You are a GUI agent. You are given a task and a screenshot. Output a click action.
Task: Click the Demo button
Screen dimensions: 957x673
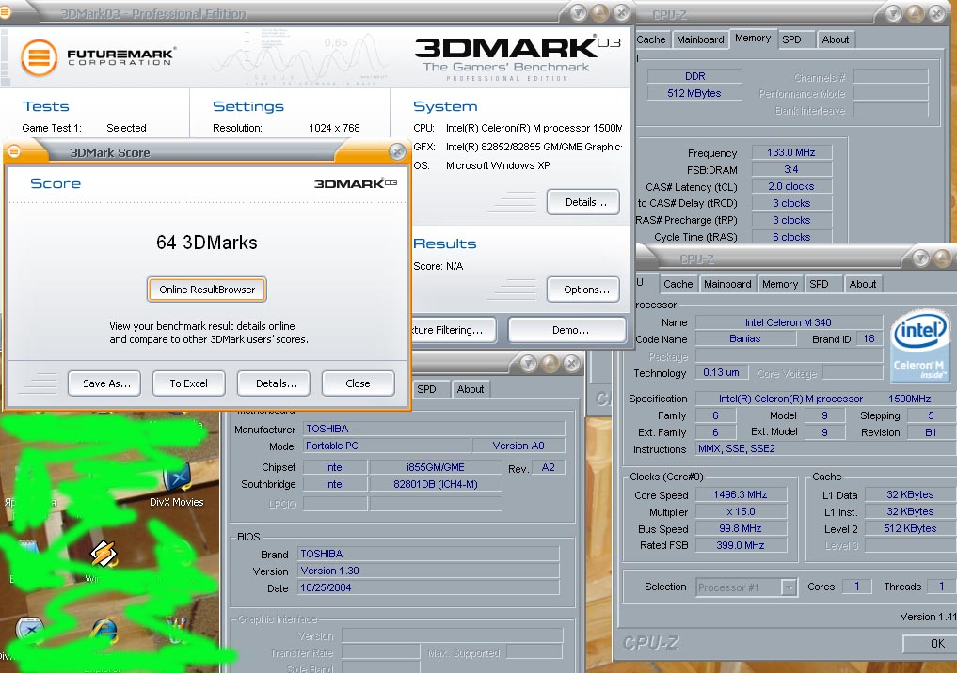pos(567,330)
